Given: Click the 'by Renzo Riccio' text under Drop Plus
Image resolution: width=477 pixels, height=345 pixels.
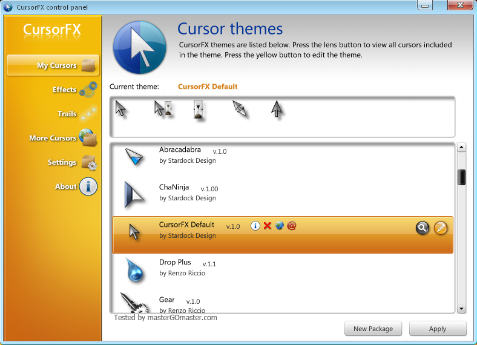Looking at the screenshot, I should click(x=182, y=273).
